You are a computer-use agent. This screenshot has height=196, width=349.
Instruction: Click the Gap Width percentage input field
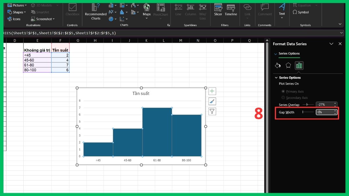tap(325, 112)
